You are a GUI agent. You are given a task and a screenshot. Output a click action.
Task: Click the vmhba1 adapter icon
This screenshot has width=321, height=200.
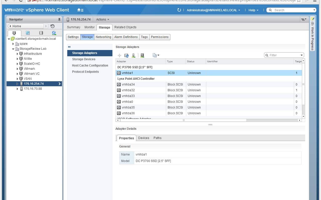(119, 73)
